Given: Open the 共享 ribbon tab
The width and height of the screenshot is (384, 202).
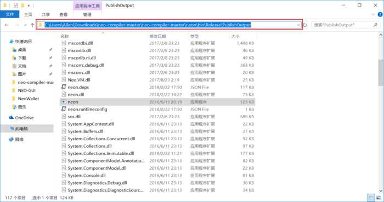Looking at the screenshot, I should click(46, 15).
